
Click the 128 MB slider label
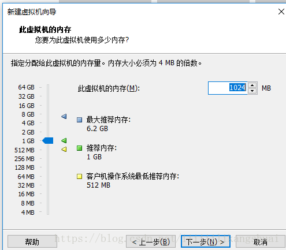point(24,167)
